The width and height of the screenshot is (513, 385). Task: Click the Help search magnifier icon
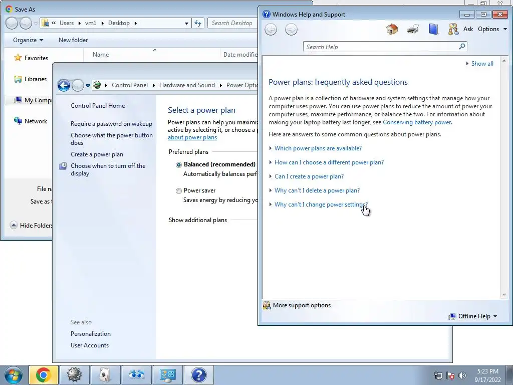[x=462, y=47]
